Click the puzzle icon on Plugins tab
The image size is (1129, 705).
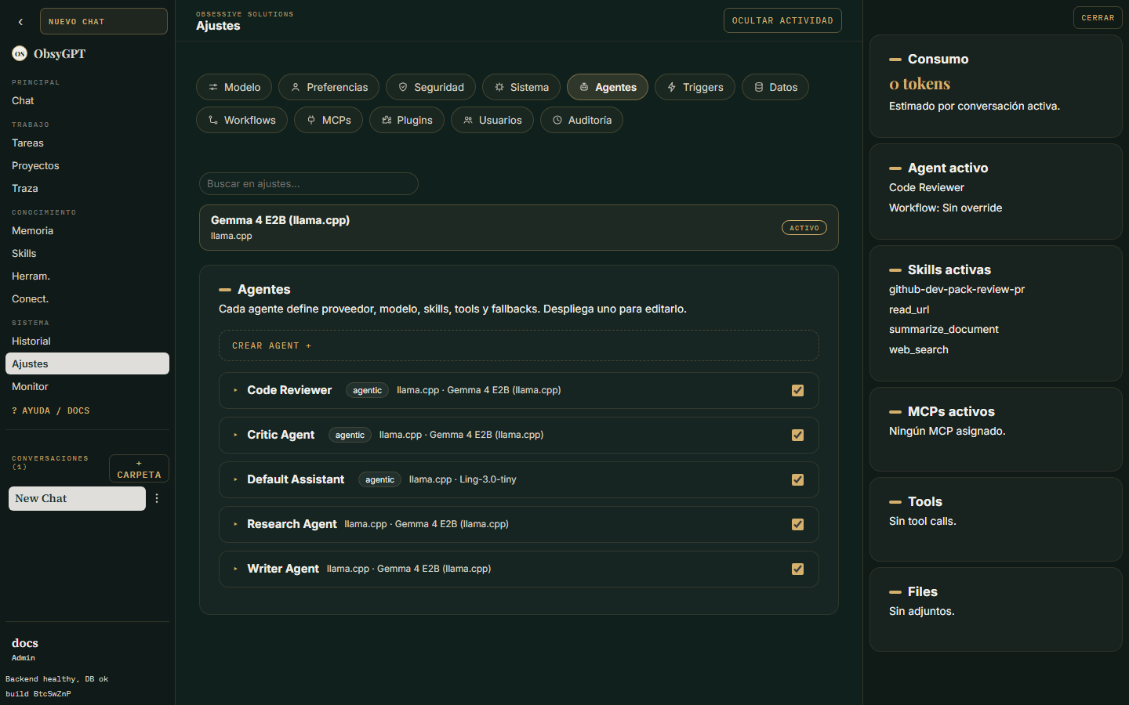tap(387, 120)
